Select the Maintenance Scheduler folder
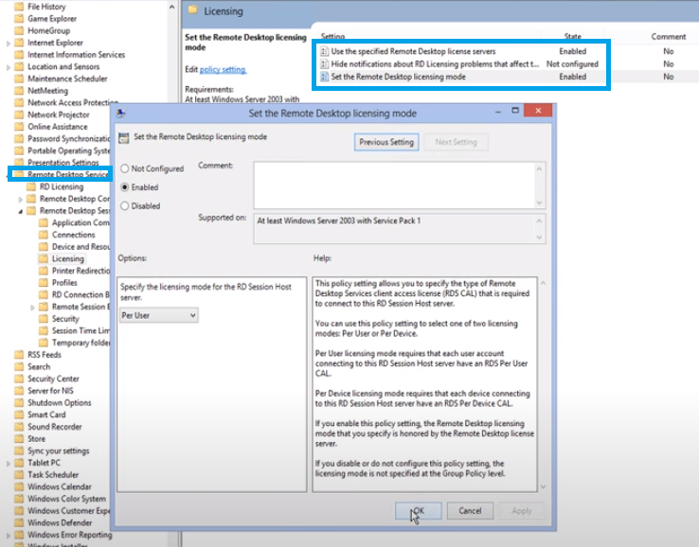The width and height of the screenshot is (699, 547). point(67,79)
